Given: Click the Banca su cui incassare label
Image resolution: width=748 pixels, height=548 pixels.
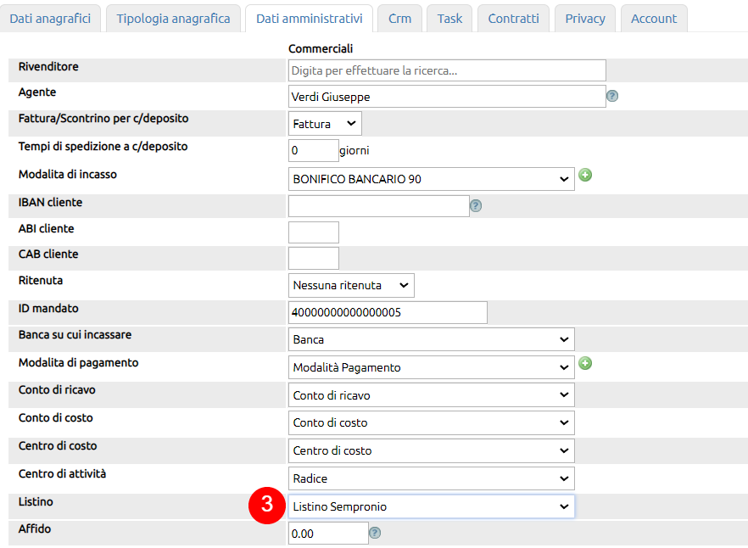Looking at the screenshot, I should (75, 334).
